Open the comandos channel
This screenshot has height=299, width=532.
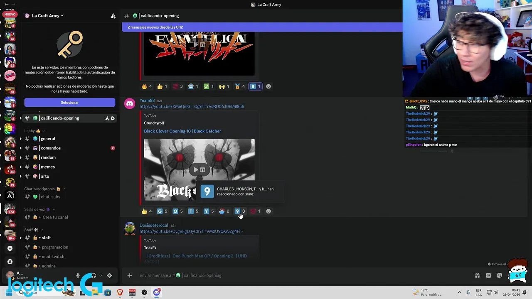(x=69, y=148)
